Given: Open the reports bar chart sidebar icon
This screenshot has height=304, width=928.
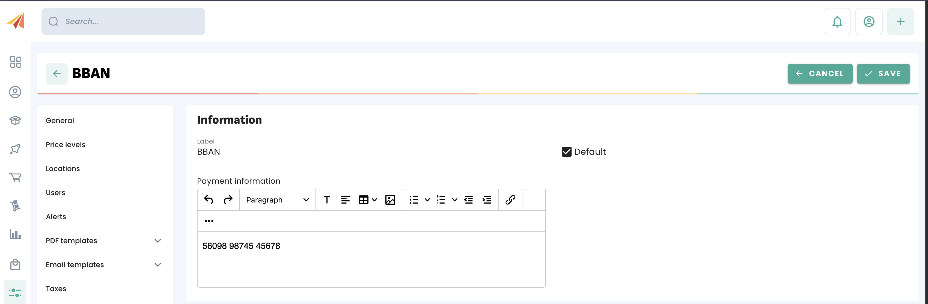Looking at the screenshot, I should tap(15, 234).
